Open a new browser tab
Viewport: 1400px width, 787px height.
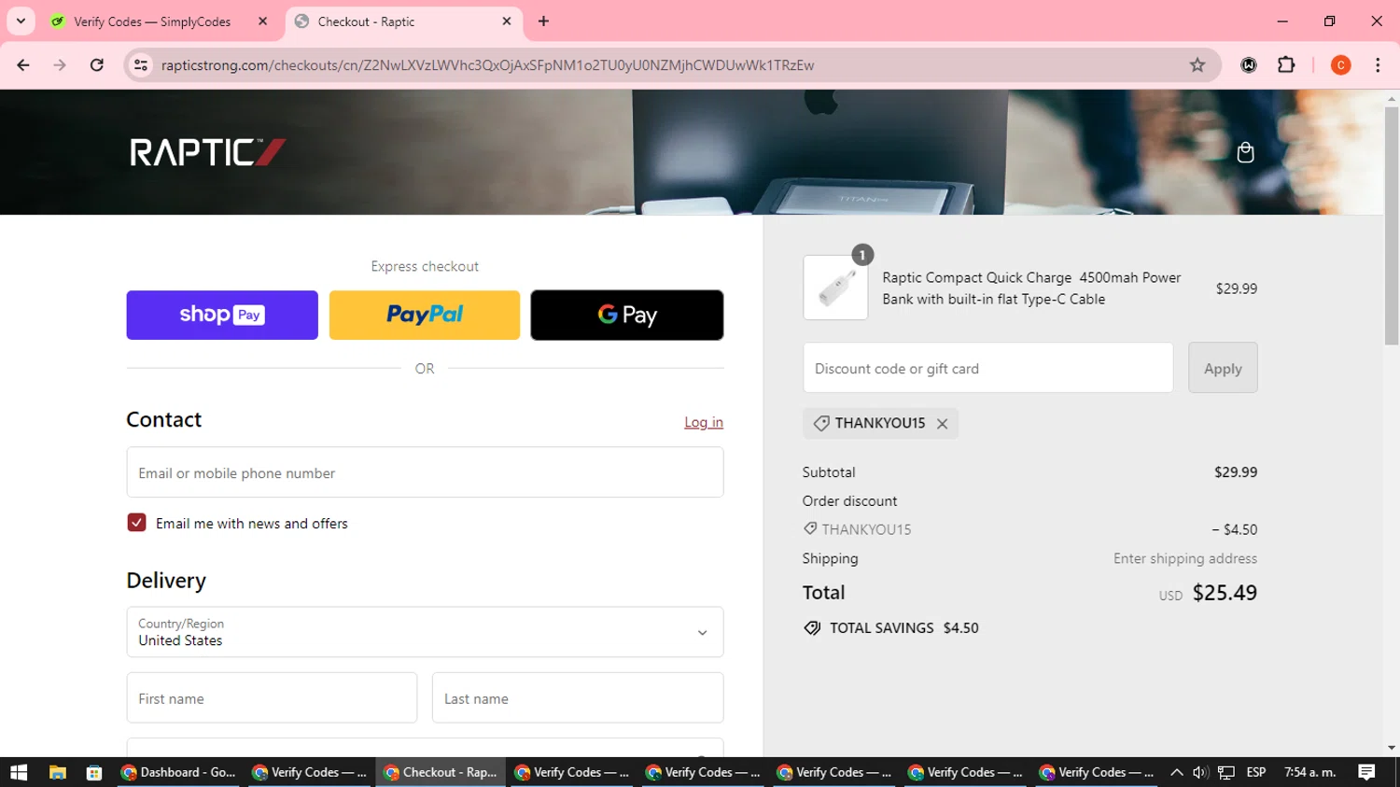click(543, 21)
